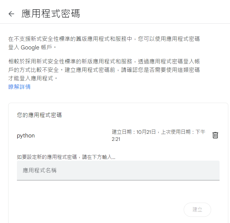Open the 瞭解詳情 link

(19, 87)
